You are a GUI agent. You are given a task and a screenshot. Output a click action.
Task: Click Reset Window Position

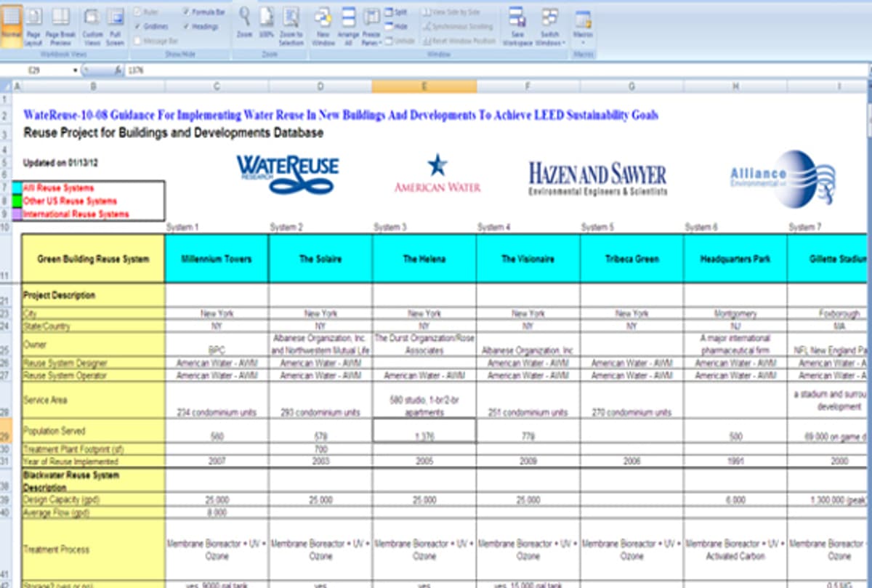(x=459, y=41)
